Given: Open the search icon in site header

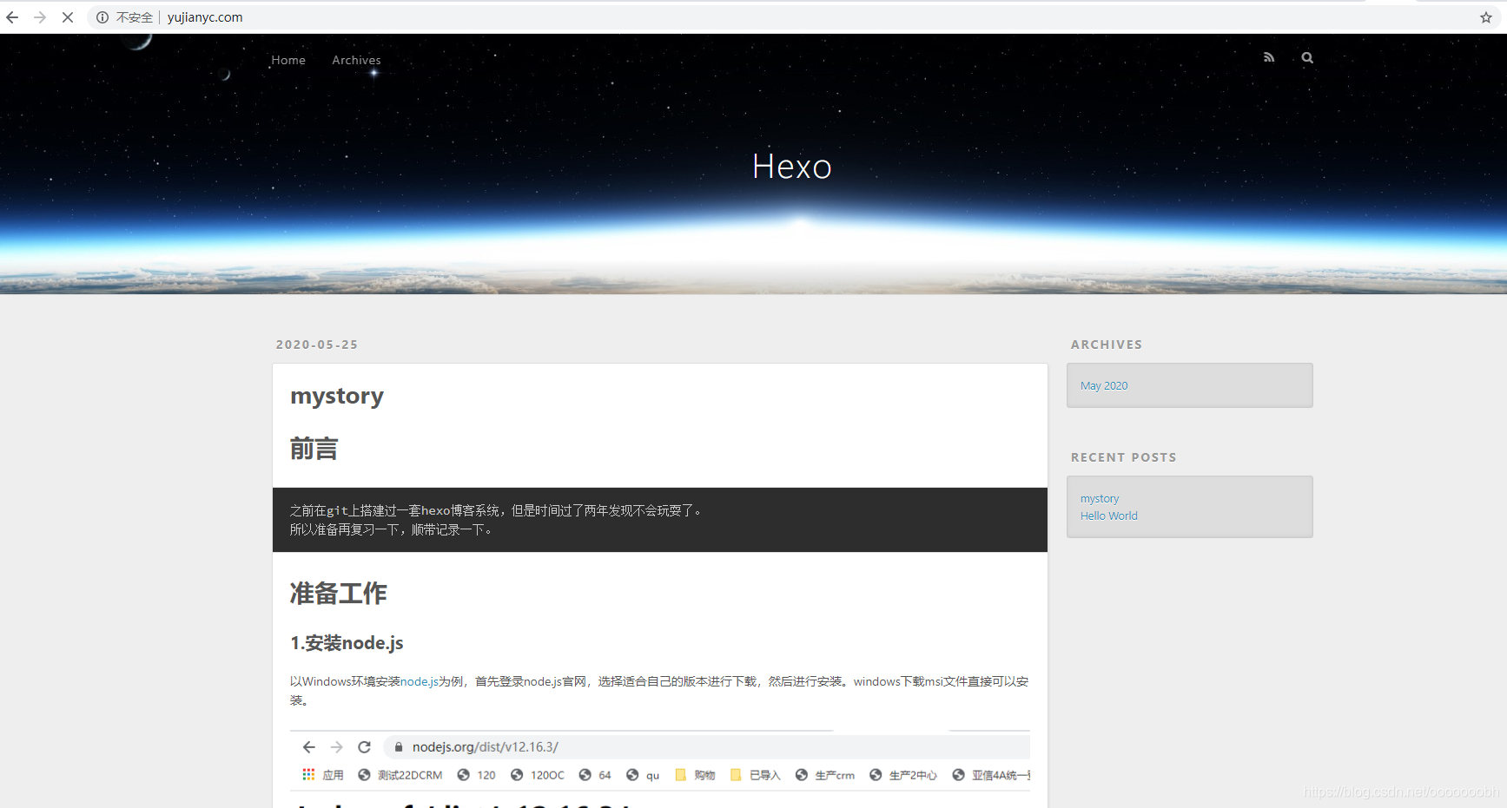Looking at the screenshot, I should (1307, 57).
